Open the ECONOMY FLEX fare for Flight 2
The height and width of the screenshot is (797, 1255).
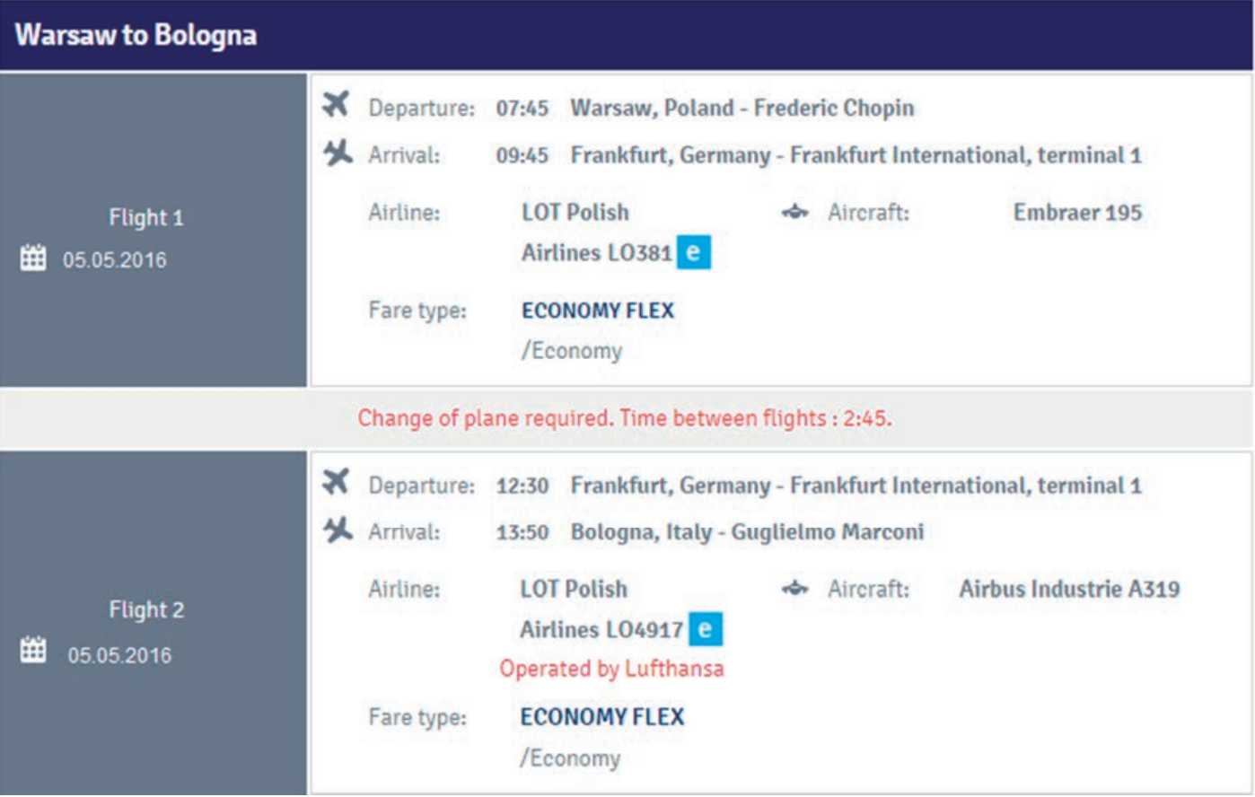[x=602, y=717]
